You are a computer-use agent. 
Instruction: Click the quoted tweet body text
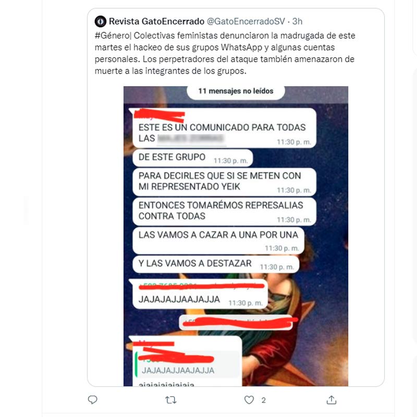click(x=225, y=53)
